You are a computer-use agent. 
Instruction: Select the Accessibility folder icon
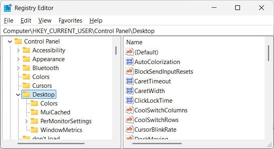(x=26, y=50)
